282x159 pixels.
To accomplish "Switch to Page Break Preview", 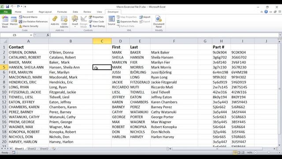I will coord(243,153).
